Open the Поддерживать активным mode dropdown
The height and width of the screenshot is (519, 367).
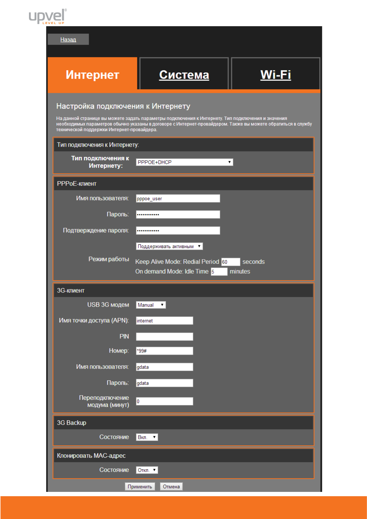coord(169,246)
